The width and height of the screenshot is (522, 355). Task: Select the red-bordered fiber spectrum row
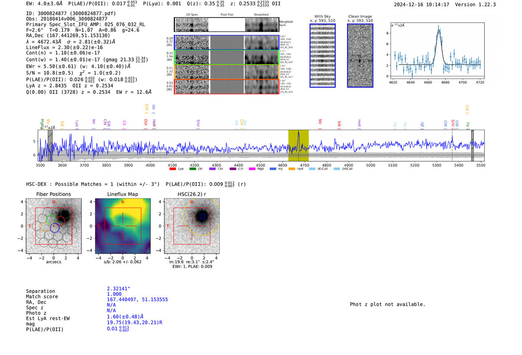click(226, 87)
